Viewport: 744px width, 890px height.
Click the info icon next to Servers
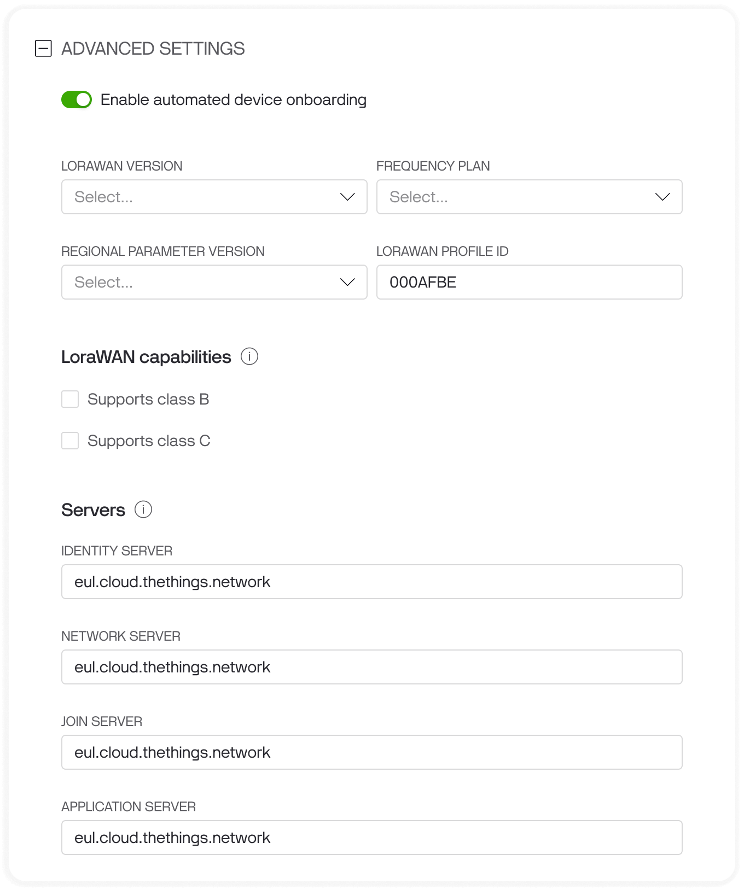point(143,510)
